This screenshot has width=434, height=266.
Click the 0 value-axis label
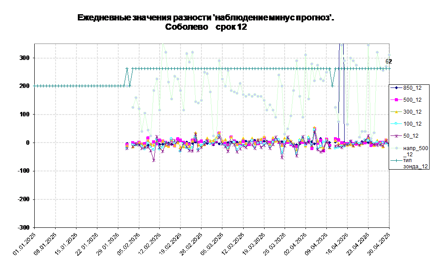[x=28, y=143]
